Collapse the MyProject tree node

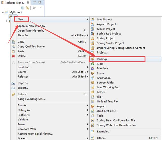3,12
